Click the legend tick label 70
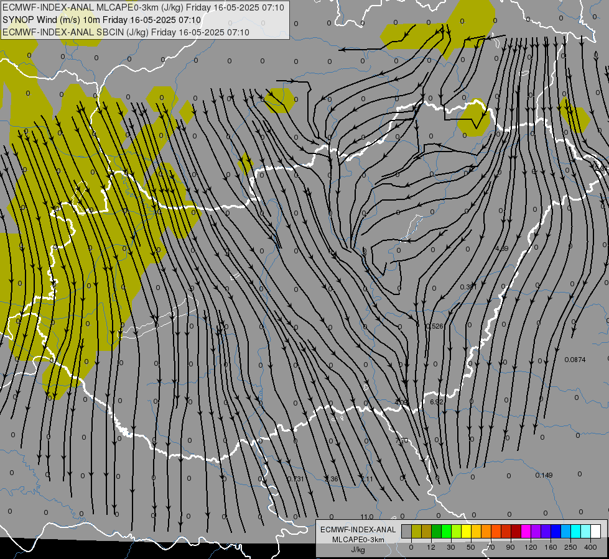 [491, 547]
